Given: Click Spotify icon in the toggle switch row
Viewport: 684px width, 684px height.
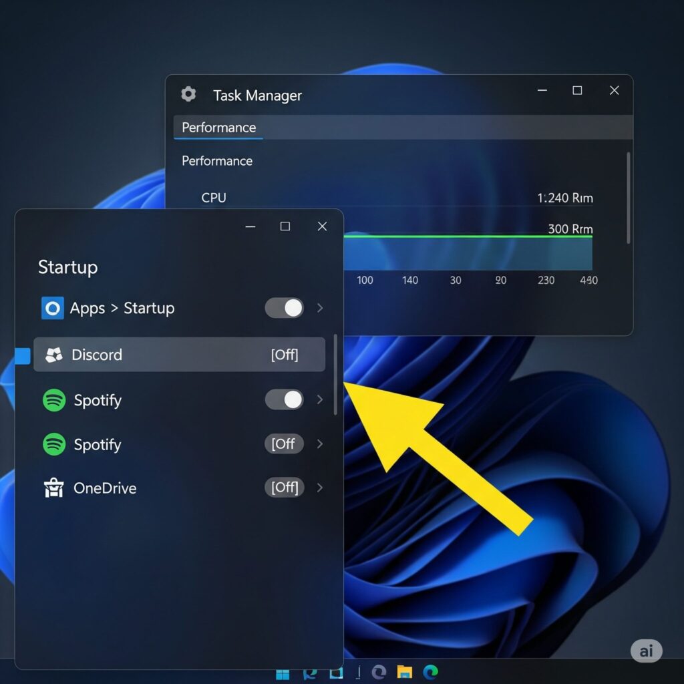Looking at the screenshot, I should point(54,400).
